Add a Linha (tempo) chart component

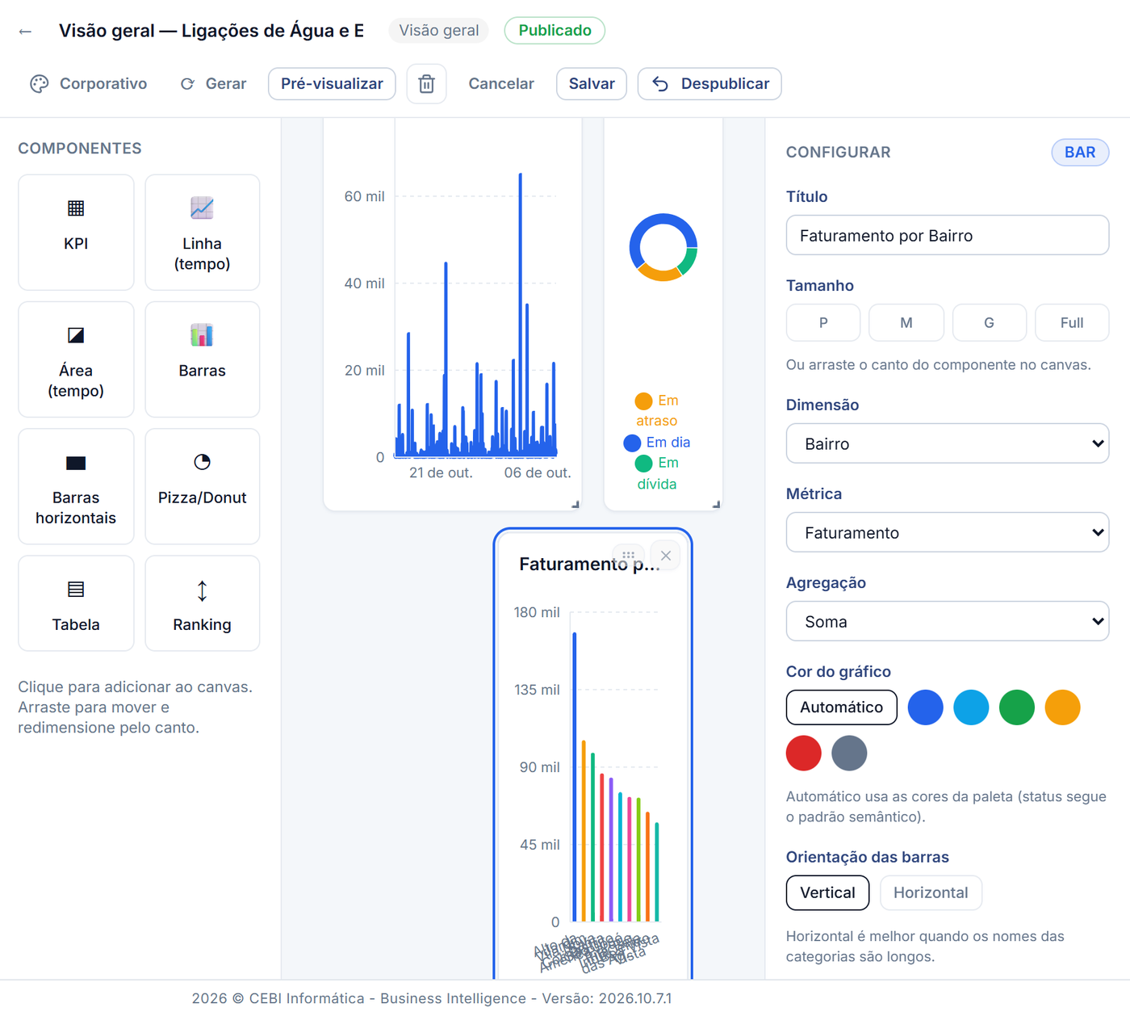coord(202,233)
